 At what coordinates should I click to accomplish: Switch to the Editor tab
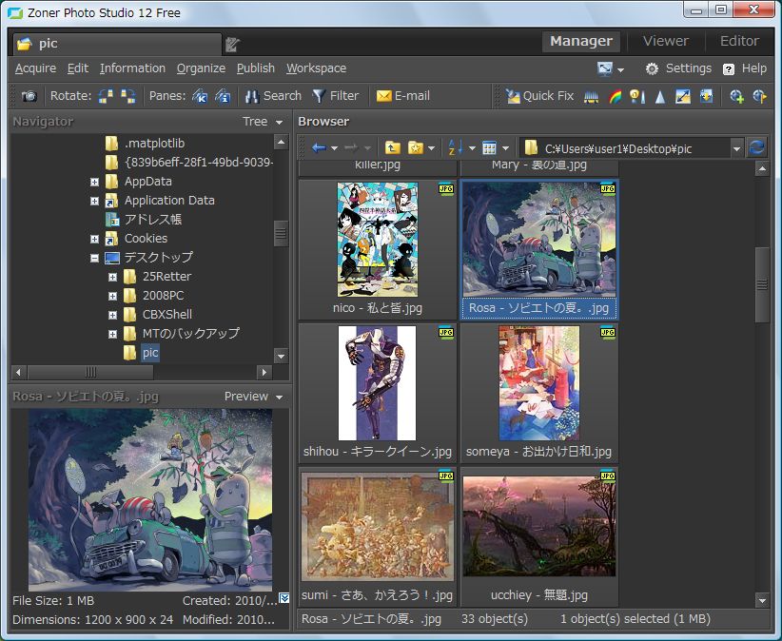pos(739,42)
